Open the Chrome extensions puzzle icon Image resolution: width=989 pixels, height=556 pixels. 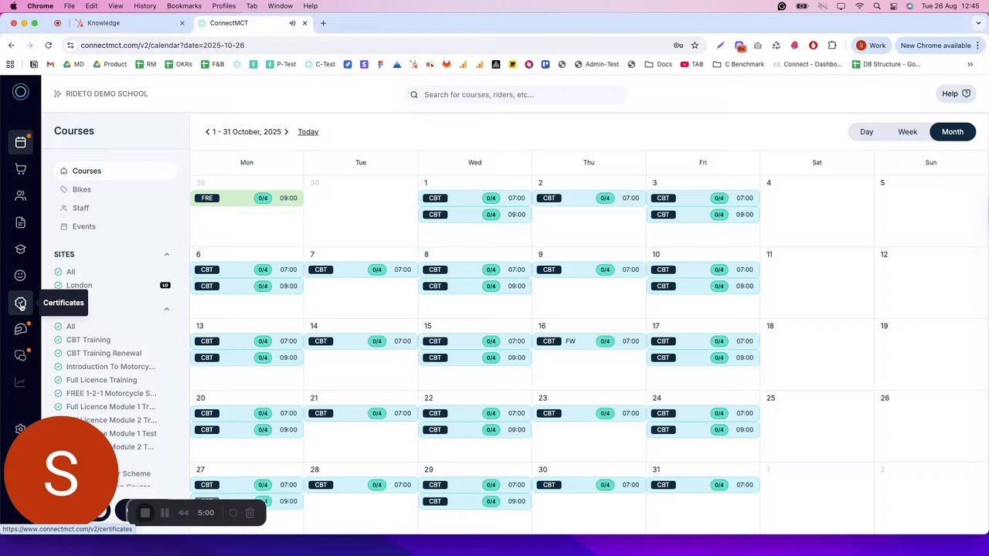click(x=832, y=46)
